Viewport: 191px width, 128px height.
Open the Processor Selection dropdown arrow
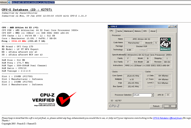[153, 95]
